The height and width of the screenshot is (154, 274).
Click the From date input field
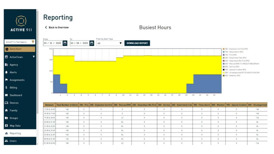(x=53, y=43)
